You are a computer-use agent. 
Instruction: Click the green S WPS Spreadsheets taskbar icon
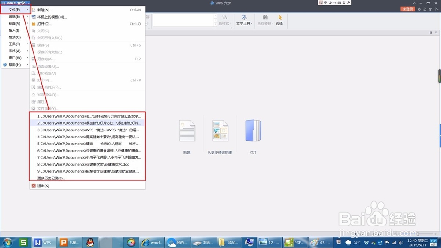[x=23, y=242]
